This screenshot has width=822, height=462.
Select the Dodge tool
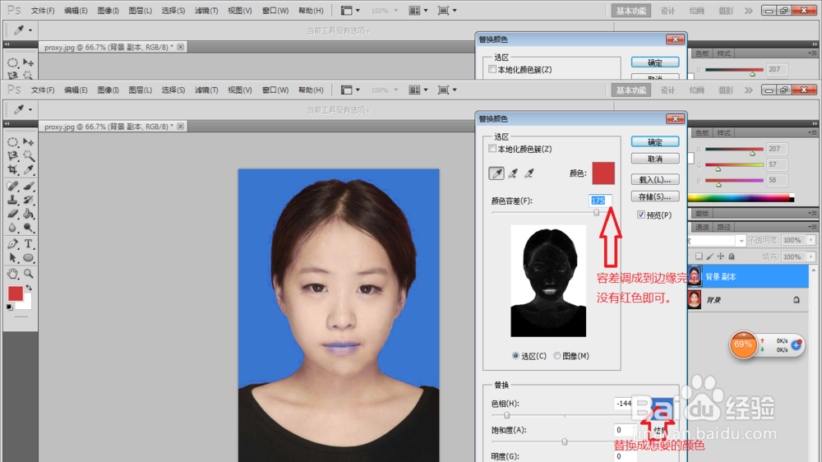[28, 228]
